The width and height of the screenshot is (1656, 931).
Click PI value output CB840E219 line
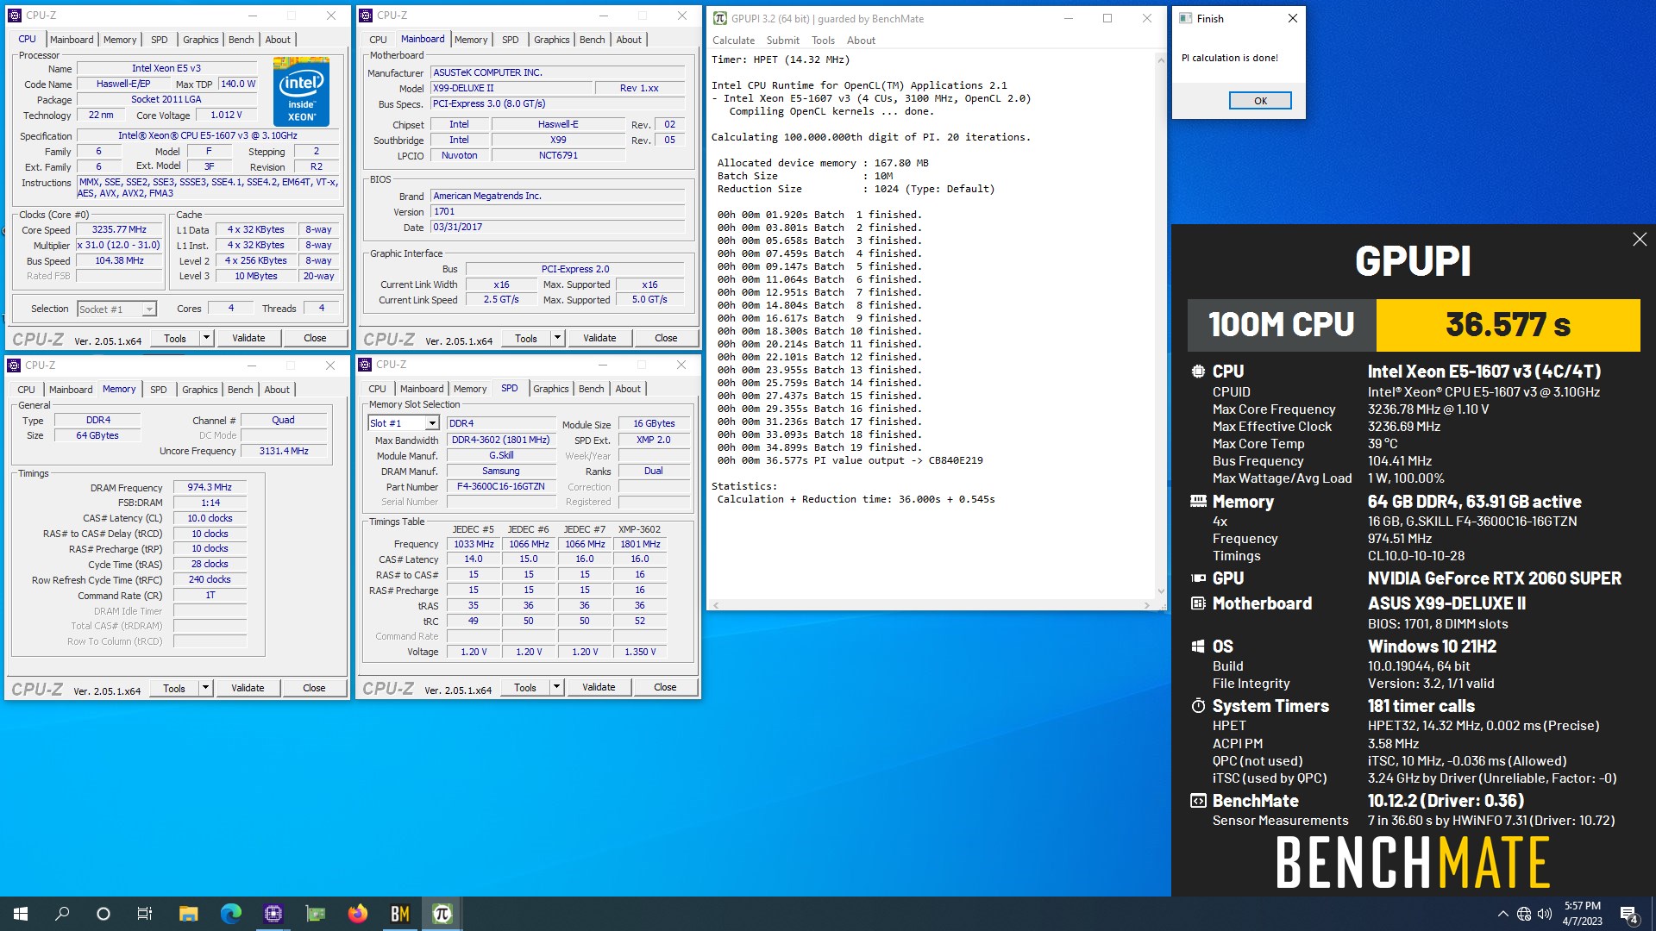[850, 460]
